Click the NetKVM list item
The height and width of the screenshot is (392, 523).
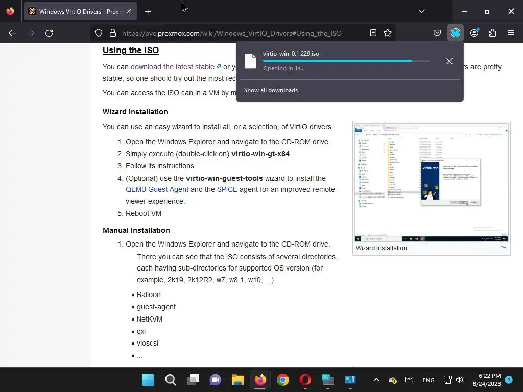pos(150,320)
